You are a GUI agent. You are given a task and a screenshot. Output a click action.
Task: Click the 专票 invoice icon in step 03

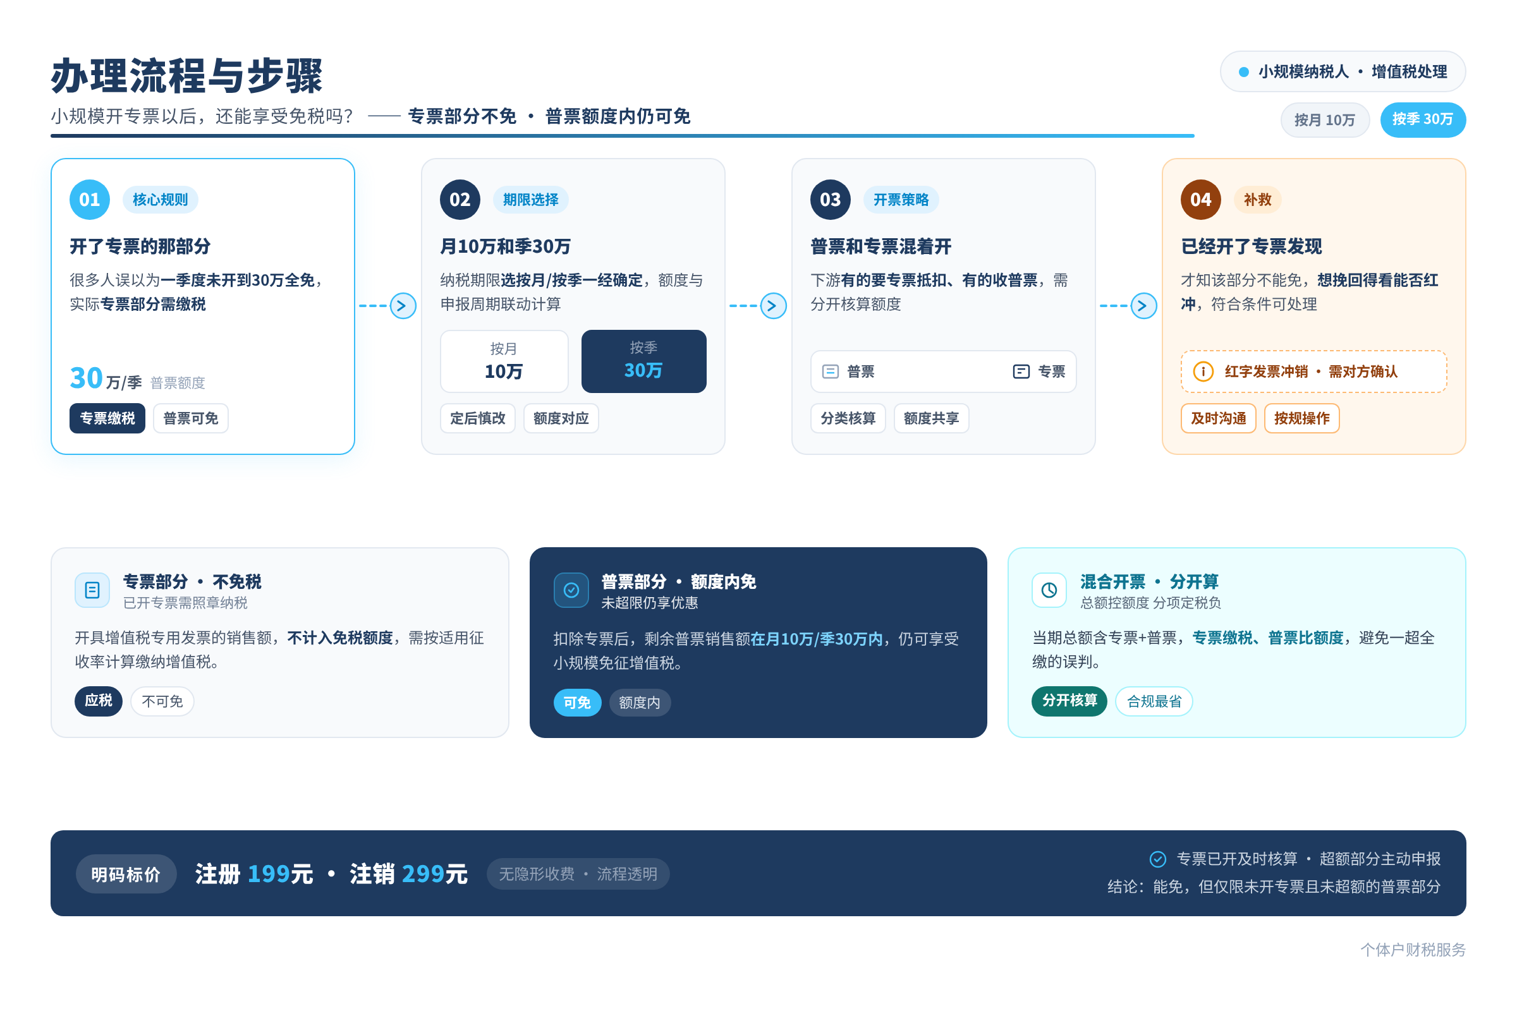[1021, 372]
